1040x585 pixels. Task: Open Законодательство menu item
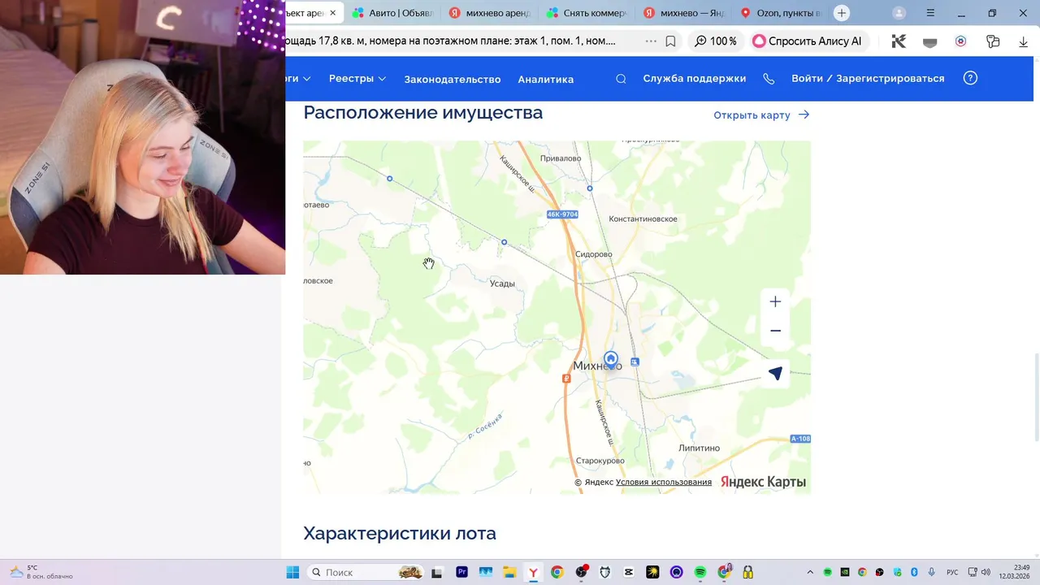453,79
